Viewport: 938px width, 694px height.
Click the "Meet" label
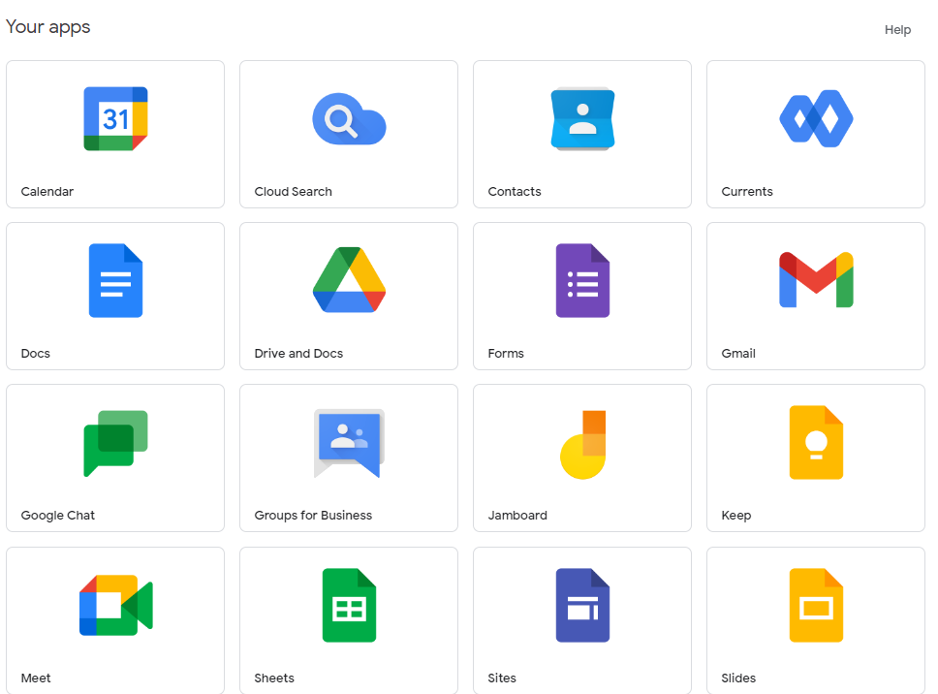click(x=36, y=678)
